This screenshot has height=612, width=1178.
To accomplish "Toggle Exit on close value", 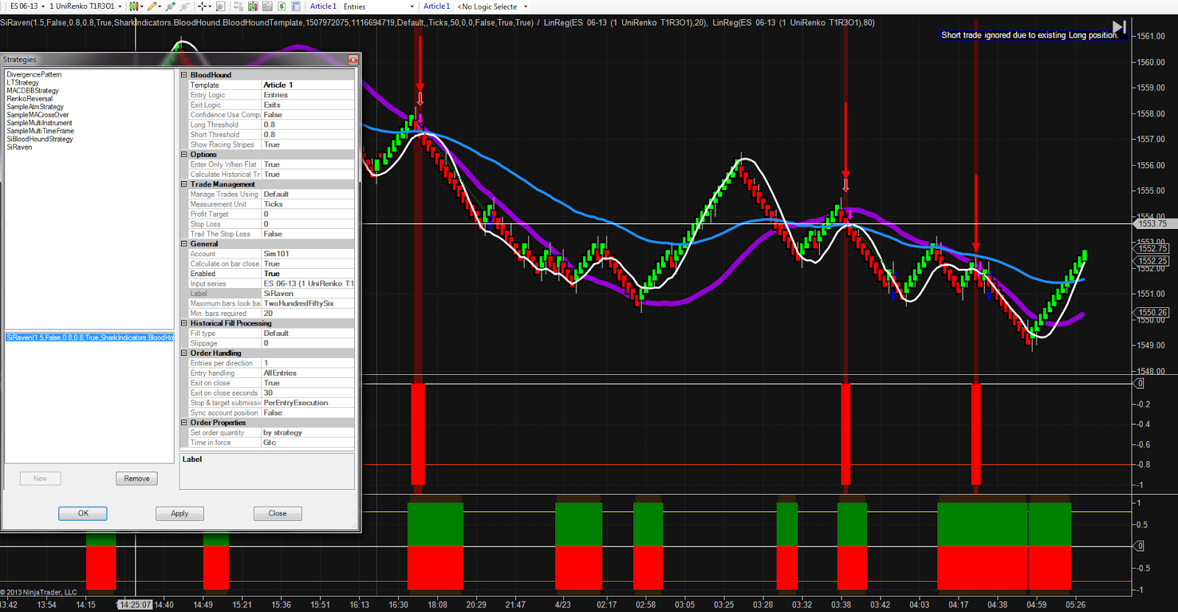I will [x=308, y=383].
